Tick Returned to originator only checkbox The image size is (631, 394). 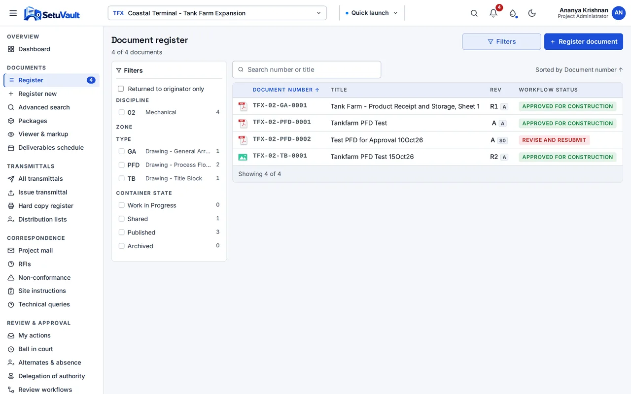(121, 89)
